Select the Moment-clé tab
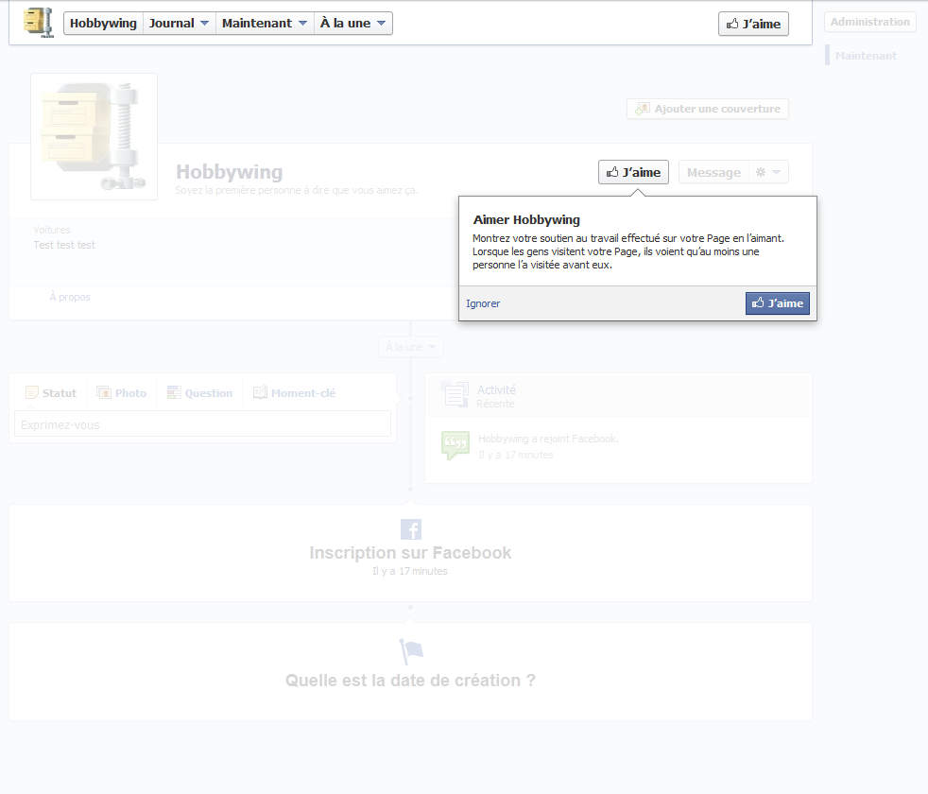Viewport: 928px width, 794px height. [x=294, y=393]
